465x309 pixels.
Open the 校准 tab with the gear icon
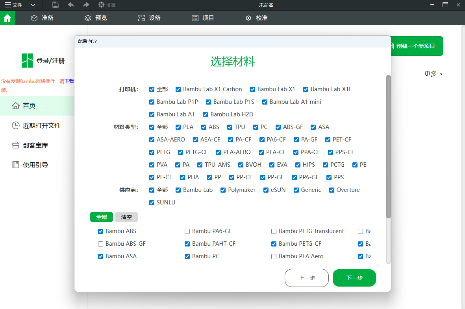(257, 18)
